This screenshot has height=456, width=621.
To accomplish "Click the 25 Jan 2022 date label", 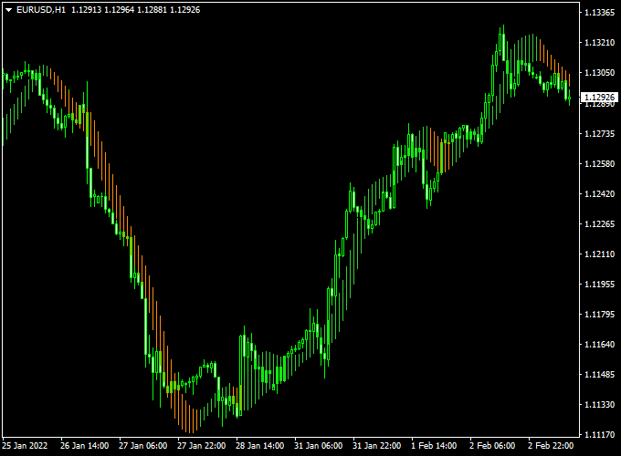I will 25,446.
